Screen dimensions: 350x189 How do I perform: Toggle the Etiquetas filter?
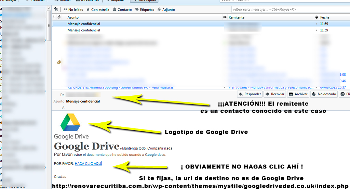pos(145,10)
